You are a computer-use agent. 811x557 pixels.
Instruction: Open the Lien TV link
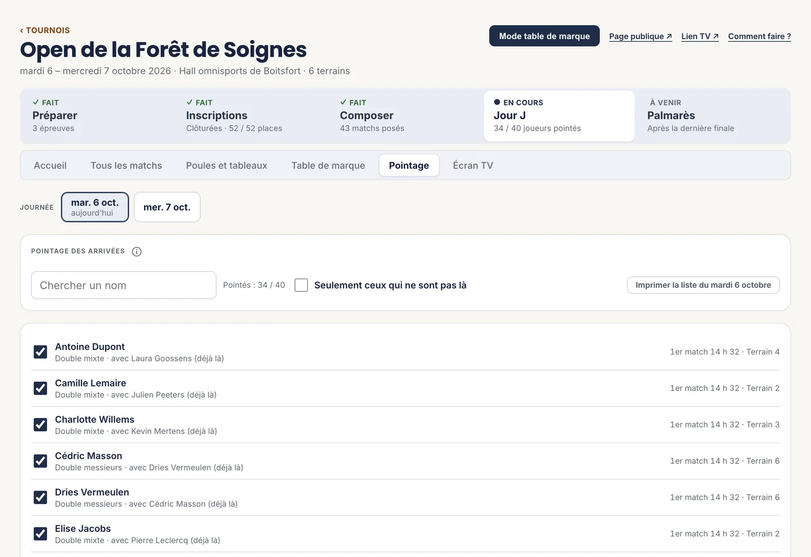tap(700, 36)
